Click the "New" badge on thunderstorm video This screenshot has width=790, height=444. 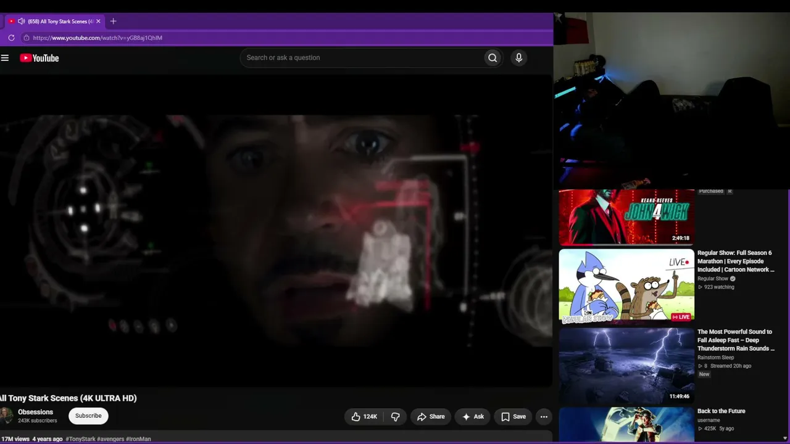coord(704,374)
